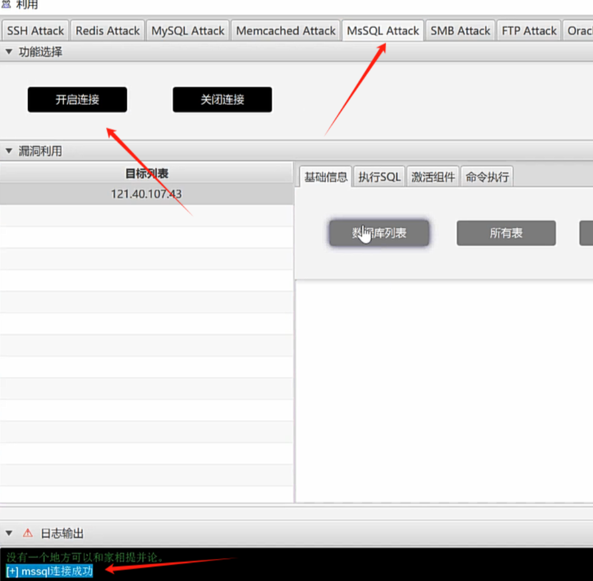
Task: Switch to the 激活组件 sub-tab
Action: (x=433, y=177)
